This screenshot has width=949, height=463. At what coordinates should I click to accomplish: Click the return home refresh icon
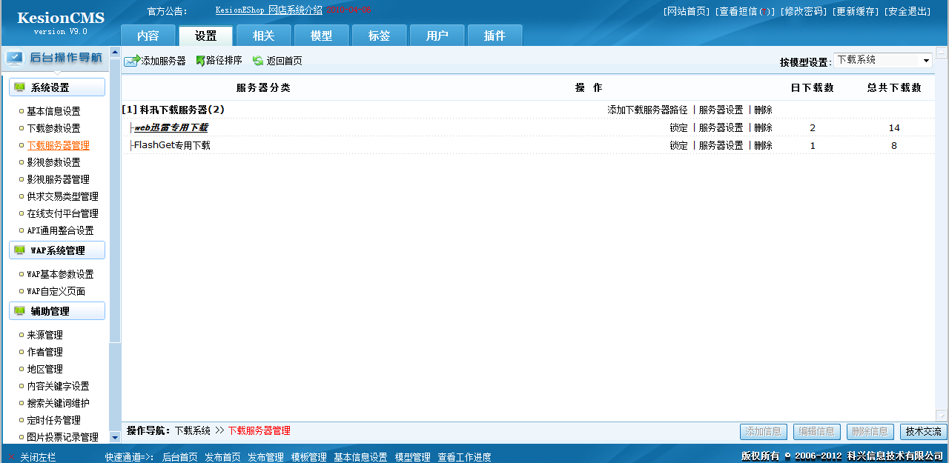click(258, 61)
